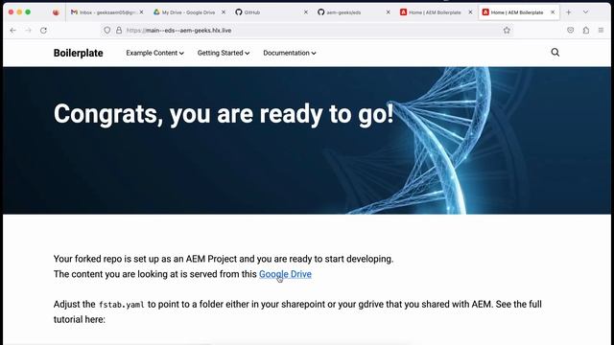Click the browser forward arrow
The width and height of the screenshot is (614, 345).
tap(28, 30)
